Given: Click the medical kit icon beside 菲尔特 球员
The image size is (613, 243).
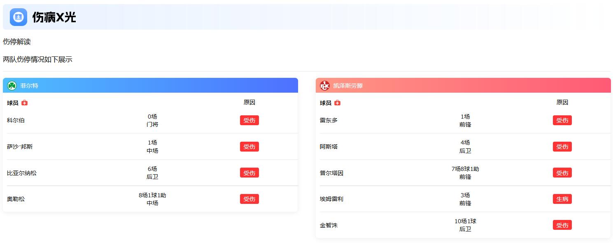Looking at the screenshot, I should coord(25,103).
